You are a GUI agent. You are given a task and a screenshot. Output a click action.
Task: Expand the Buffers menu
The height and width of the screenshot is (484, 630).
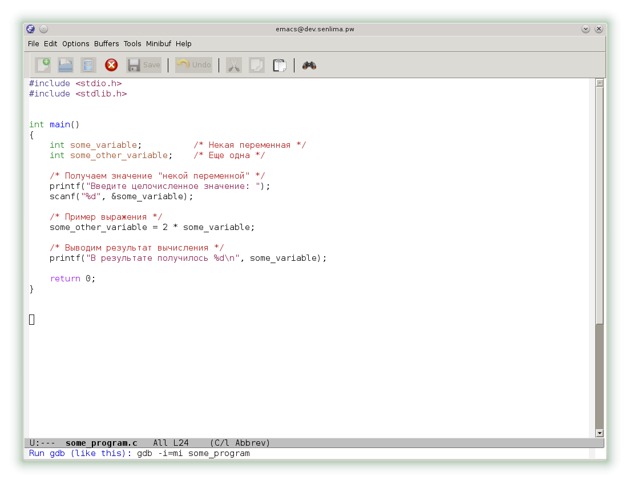107,44
